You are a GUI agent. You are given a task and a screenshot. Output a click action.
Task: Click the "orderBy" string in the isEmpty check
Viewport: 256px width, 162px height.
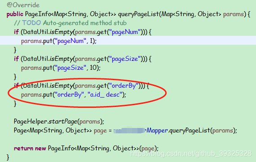(x=124, y=85)
